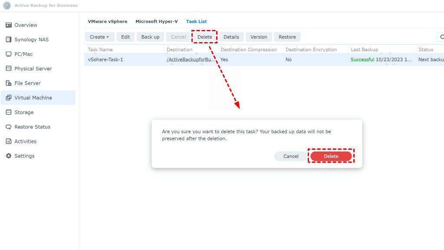Confirm deletion with the red Delete button
This screenshot has width=444, height=250.
(331, 156)
